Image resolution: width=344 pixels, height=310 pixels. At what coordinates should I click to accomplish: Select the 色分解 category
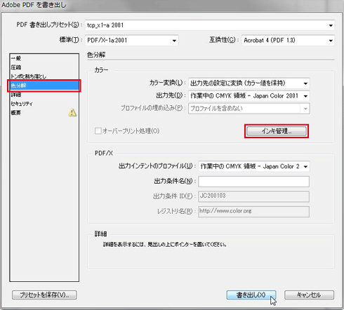click(x=44, y=86)
